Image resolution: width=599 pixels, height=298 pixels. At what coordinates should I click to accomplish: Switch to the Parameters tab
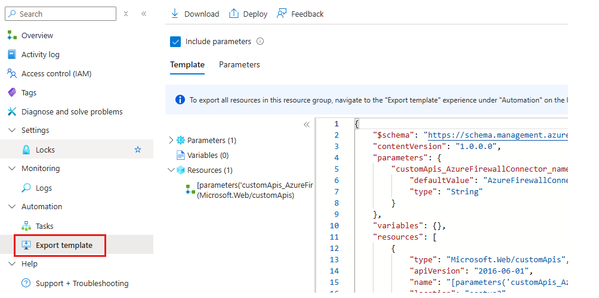coord(239,65)
